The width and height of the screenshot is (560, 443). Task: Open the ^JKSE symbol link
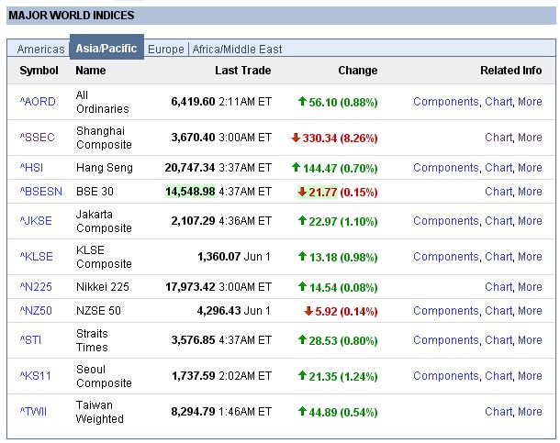click(x=36, y=221)
